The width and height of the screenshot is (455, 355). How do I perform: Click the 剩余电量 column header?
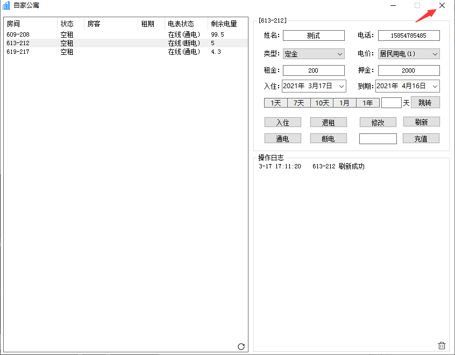228,24
